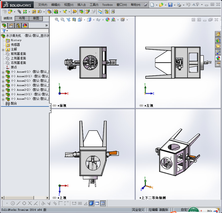Click Hide/Show Items glasses icon
The image size is (222, 213).
98,20
